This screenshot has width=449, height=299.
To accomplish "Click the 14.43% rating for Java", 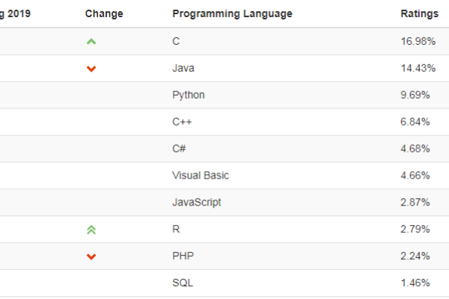I will tap(415, 68).
